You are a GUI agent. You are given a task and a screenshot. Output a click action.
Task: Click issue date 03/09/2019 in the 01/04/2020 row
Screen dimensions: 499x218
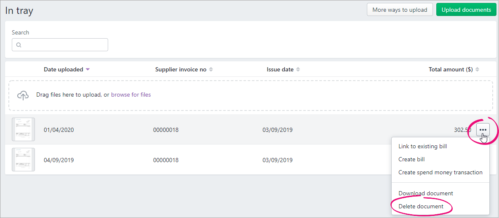click(x=278, y=130)
